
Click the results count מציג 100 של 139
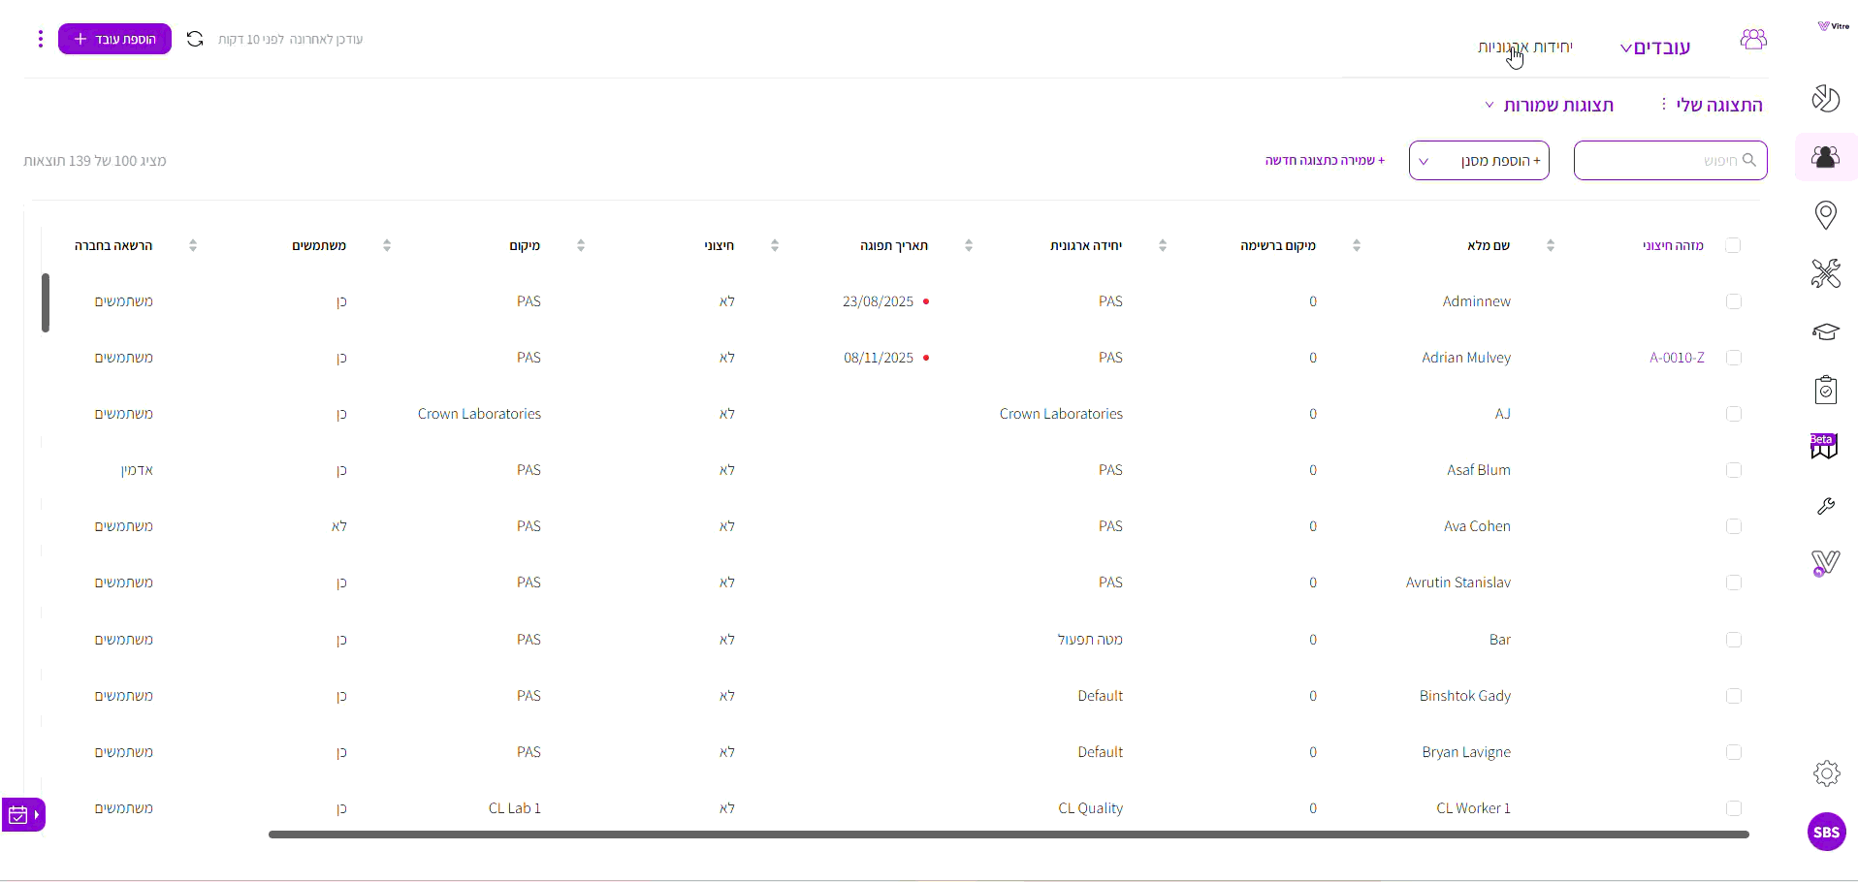pyautogui.click(x=95, y=161)
